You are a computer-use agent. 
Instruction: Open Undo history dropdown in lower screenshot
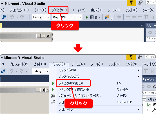17,71
